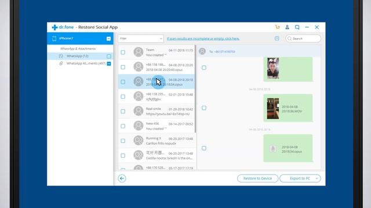Open the Team conversation row

click(x=157, y=52)
